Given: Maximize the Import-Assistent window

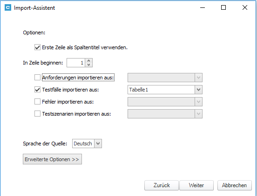Looking at the screenshot, I should pos(223,7).
